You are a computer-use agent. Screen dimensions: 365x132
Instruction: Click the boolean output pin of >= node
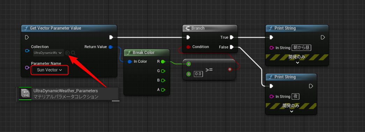click(x=230, y=69)
